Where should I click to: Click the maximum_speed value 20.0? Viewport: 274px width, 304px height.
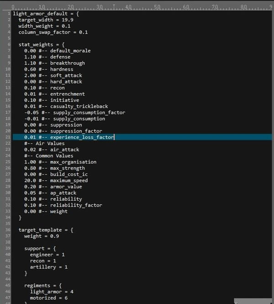tap(30, 181)
